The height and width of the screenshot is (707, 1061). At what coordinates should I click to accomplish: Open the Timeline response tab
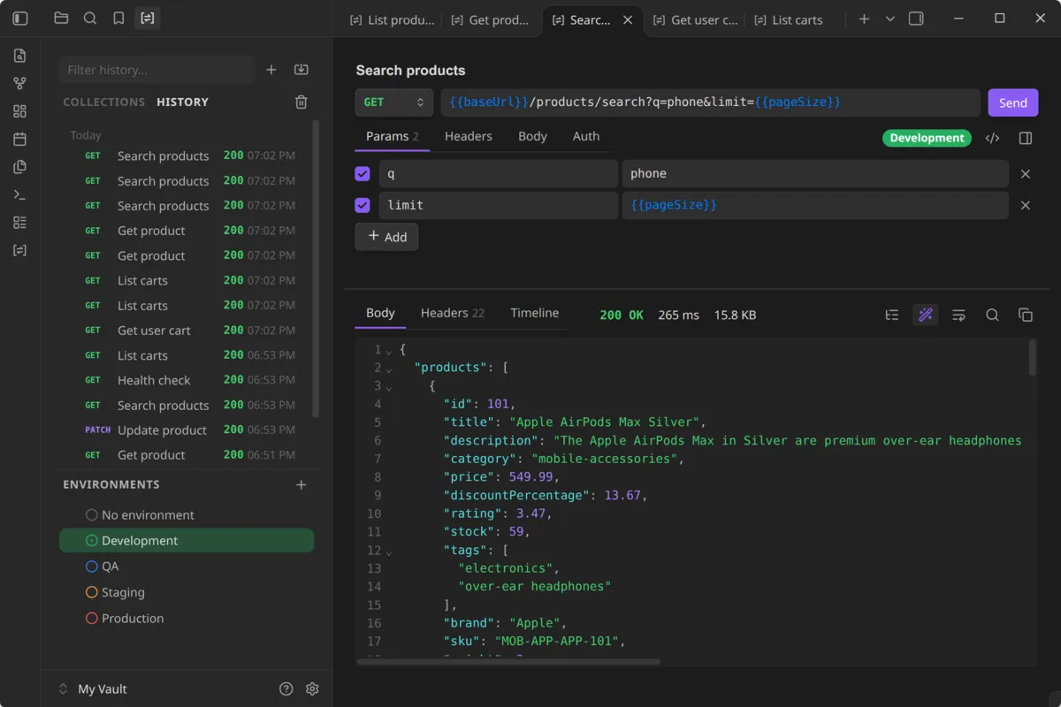[535, 313]
